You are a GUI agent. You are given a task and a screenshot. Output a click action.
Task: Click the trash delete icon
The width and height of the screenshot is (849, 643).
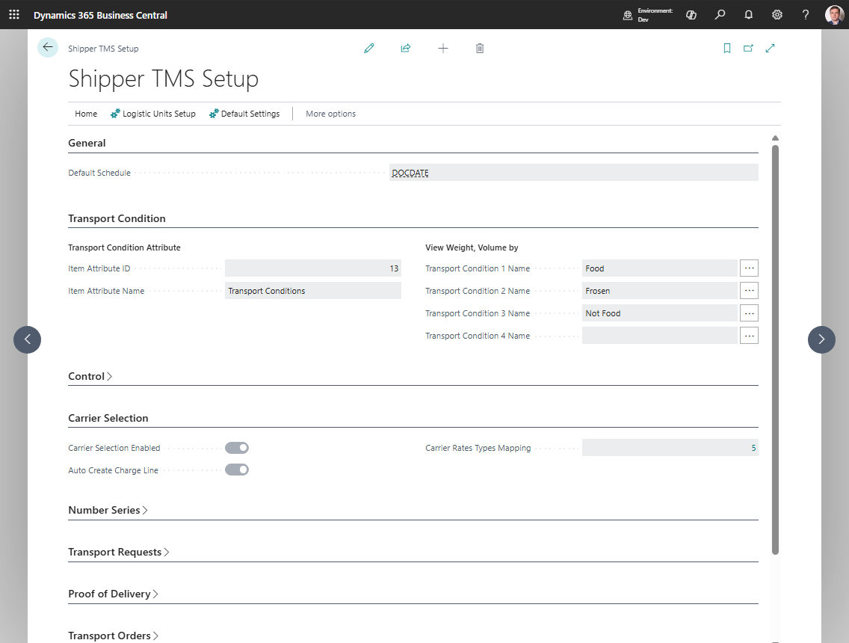480,48
